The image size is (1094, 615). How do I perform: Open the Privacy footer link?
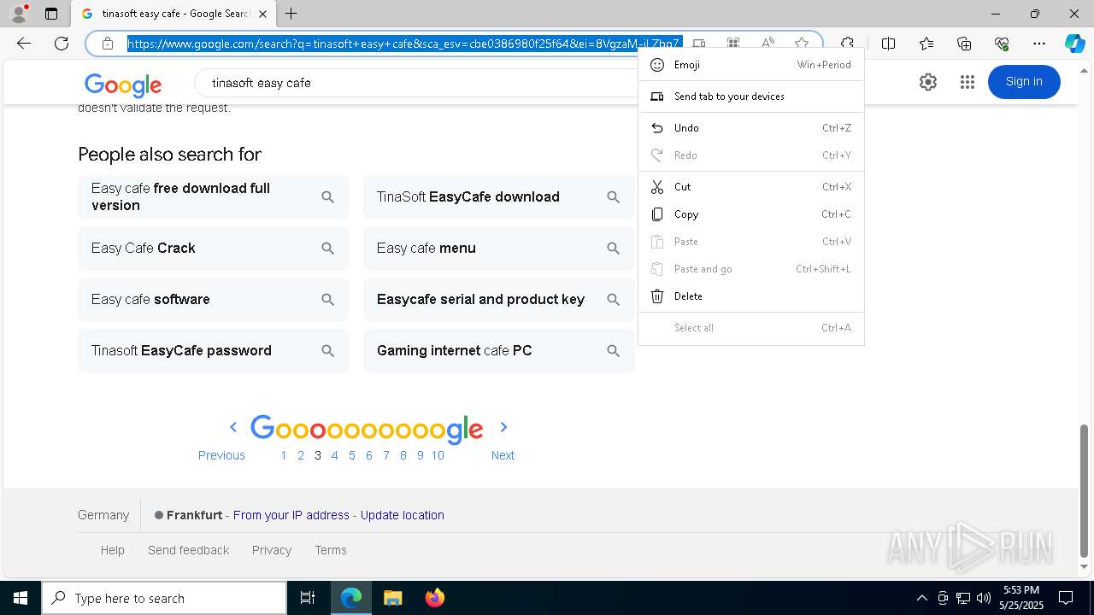coord(272,550)
